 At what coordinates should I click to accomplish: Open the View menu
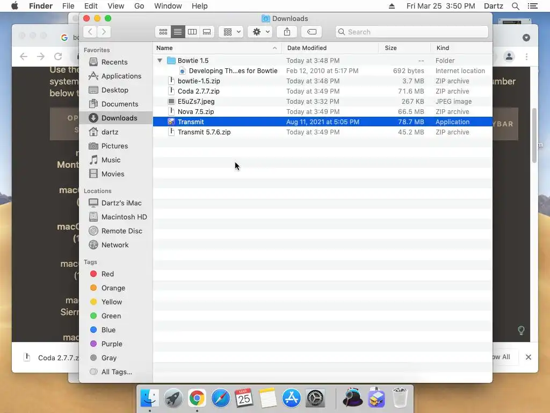(x=116, y=6)
